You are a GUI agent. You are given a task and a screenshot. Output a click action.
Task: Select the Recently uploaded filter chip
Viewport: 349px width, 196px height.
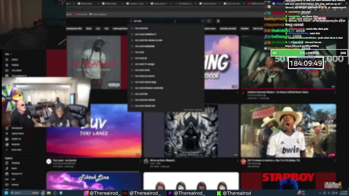(228, 29)
